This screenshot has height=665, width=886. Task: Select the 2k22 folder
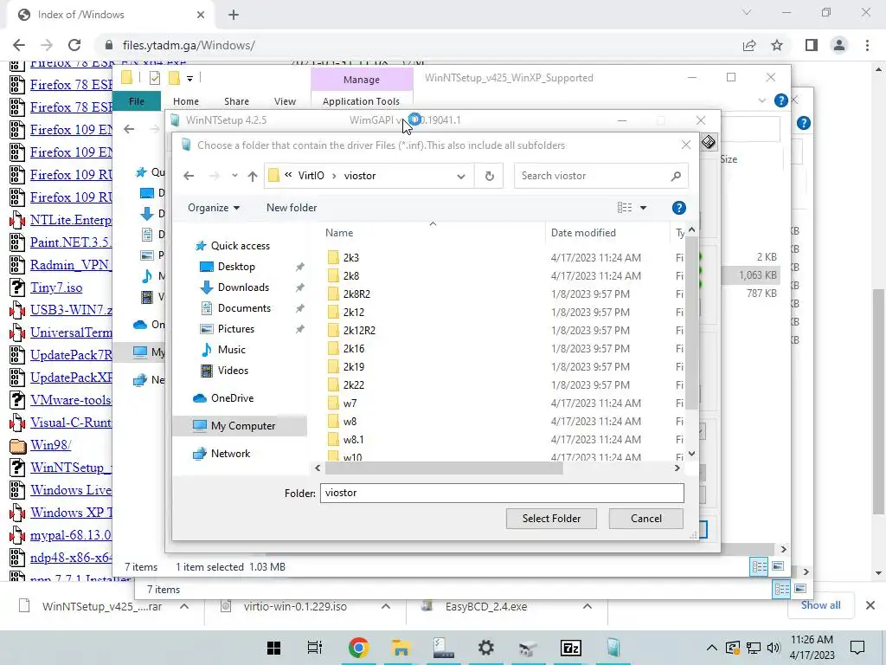click(x=354, y=385)
